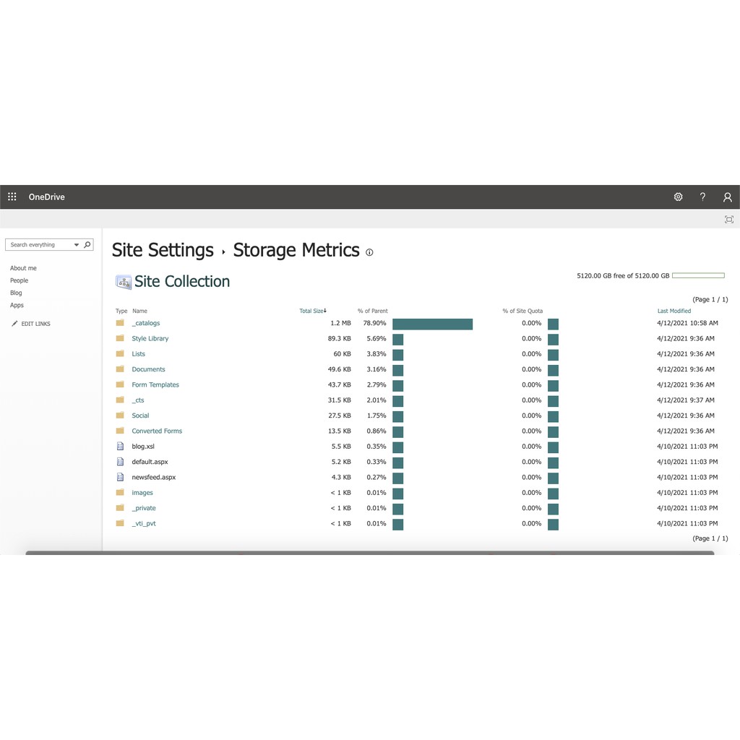Go to People in side navigation
The height and width of the screenshot is (740, 740).
coord(20,280)
